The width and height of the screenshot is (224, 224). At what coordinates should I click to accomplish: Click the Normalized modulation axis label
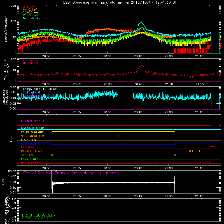[5, 98]
